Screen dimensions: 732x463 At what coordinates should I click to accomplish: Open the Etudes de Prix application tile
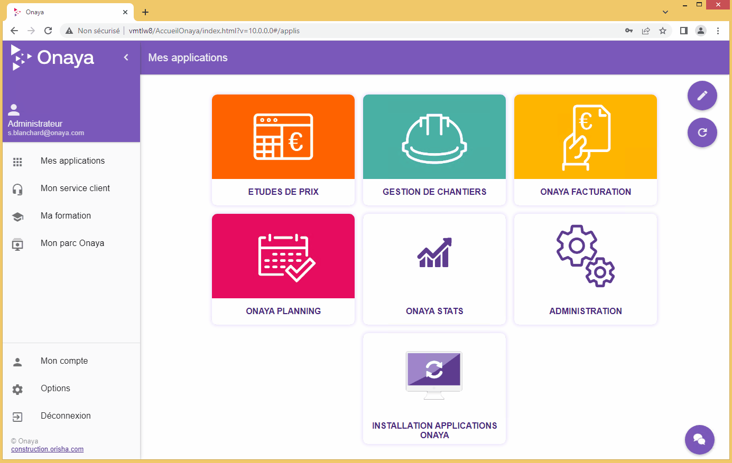pos(283,149)
